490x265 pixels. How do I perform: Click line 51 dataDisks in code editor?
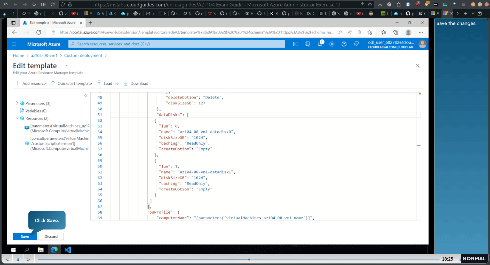coord(265,115)
